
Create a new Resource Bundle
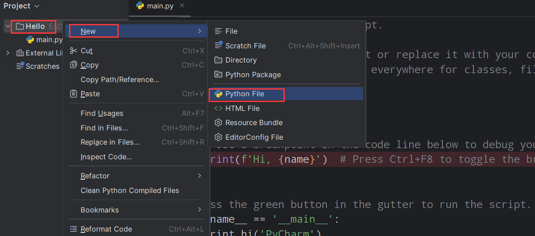(287, 123)
